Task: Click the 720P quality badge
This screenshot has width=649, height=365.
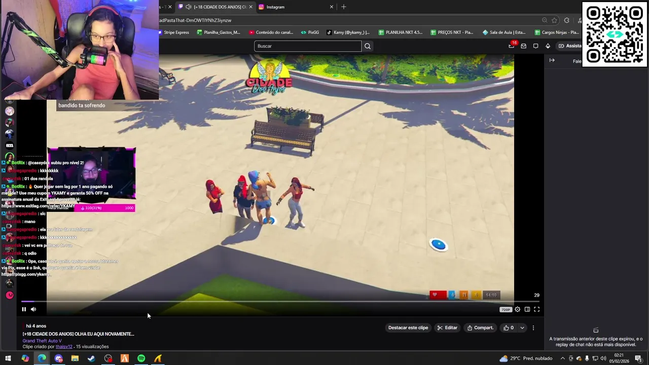Action: pyautogui.click(x=506, y=310)
